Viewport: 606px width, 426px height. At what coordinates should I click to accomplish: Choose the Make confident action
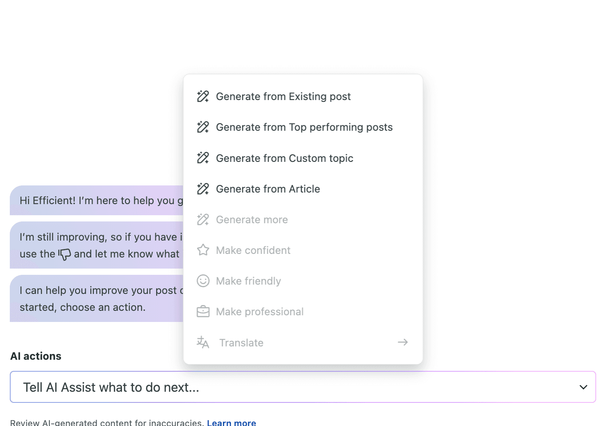[x=303, y=250]
